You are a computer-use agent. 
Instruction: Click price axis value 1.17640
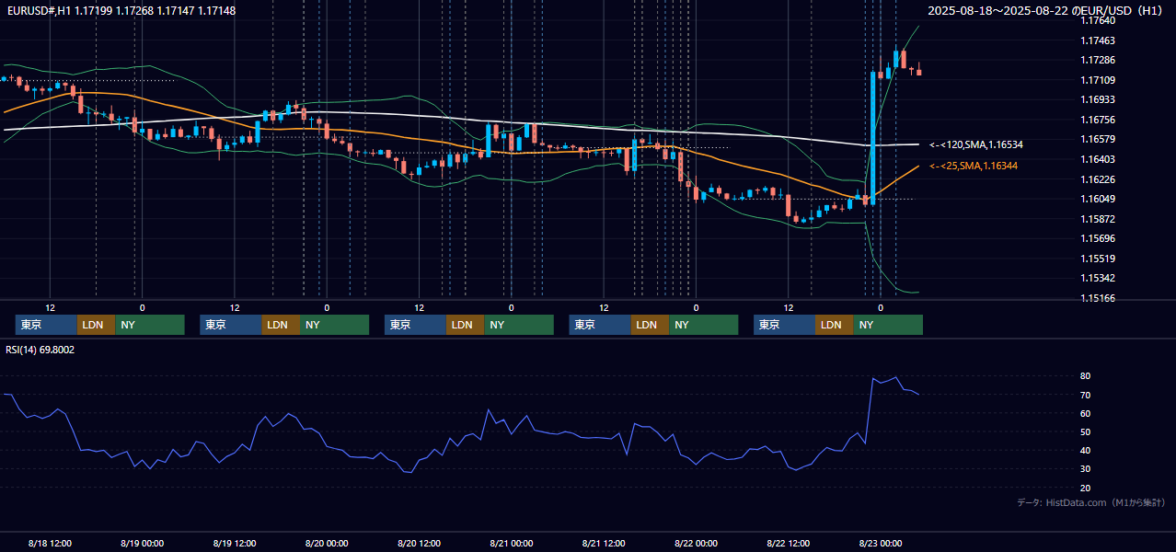1098,20
